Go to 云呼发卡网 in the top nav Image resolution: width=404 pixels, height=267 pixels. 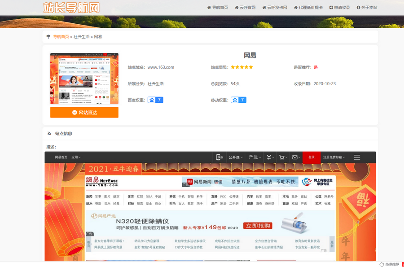tap(275, 8)
